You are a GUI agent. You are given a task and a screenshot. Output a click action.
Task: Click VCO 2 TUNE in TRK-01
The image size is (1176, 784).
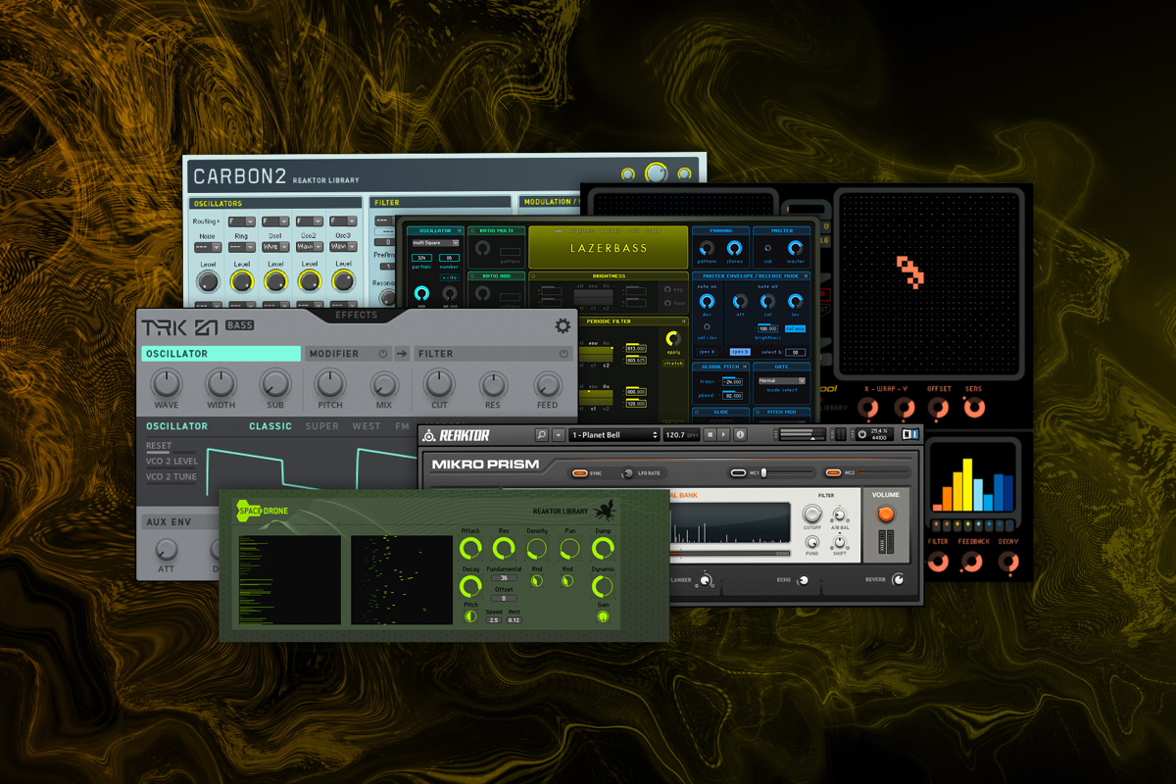[171, 477]
